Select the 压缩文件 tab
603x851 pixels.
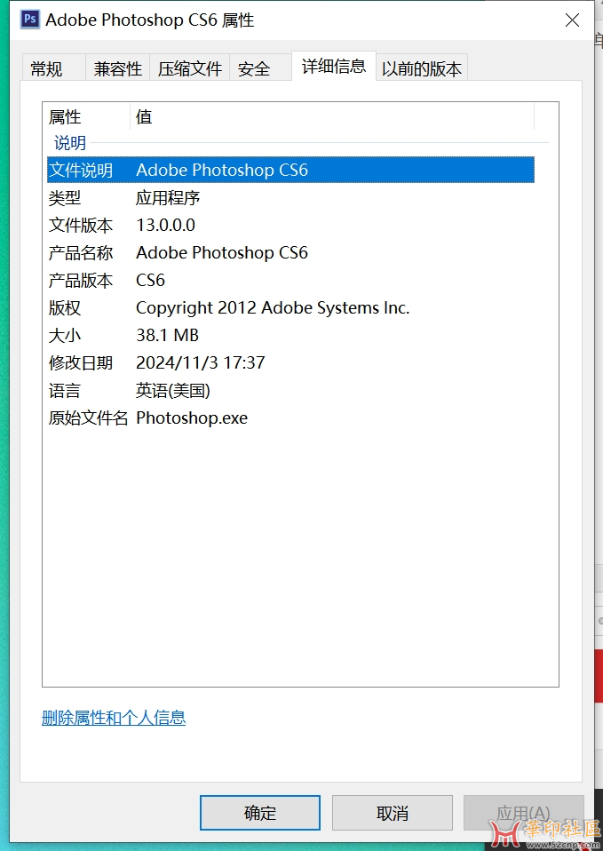[190, 69]
